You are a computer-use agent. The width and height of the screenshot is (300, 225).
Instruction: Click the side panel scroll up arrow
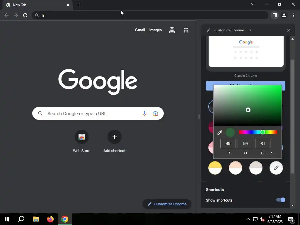293,39
